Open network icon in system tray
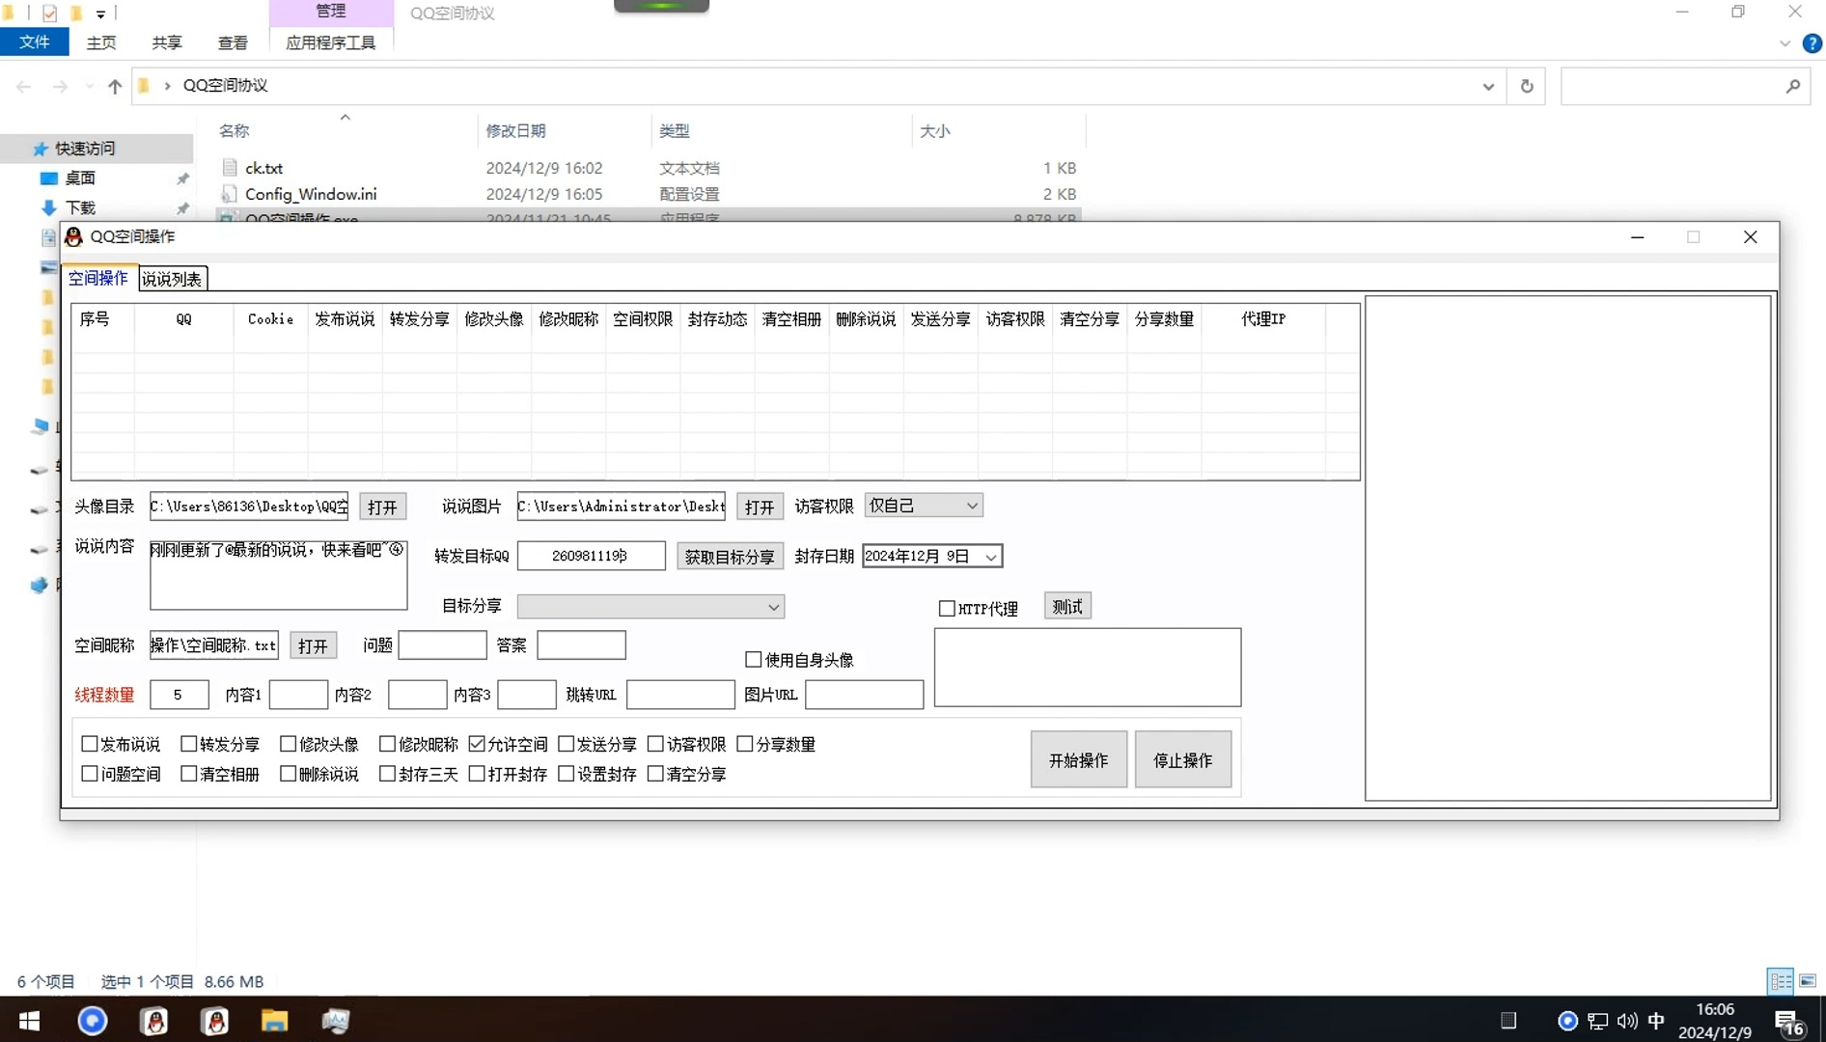The height and width of the screenshot is (1042, 1826). (1598, 1021)
